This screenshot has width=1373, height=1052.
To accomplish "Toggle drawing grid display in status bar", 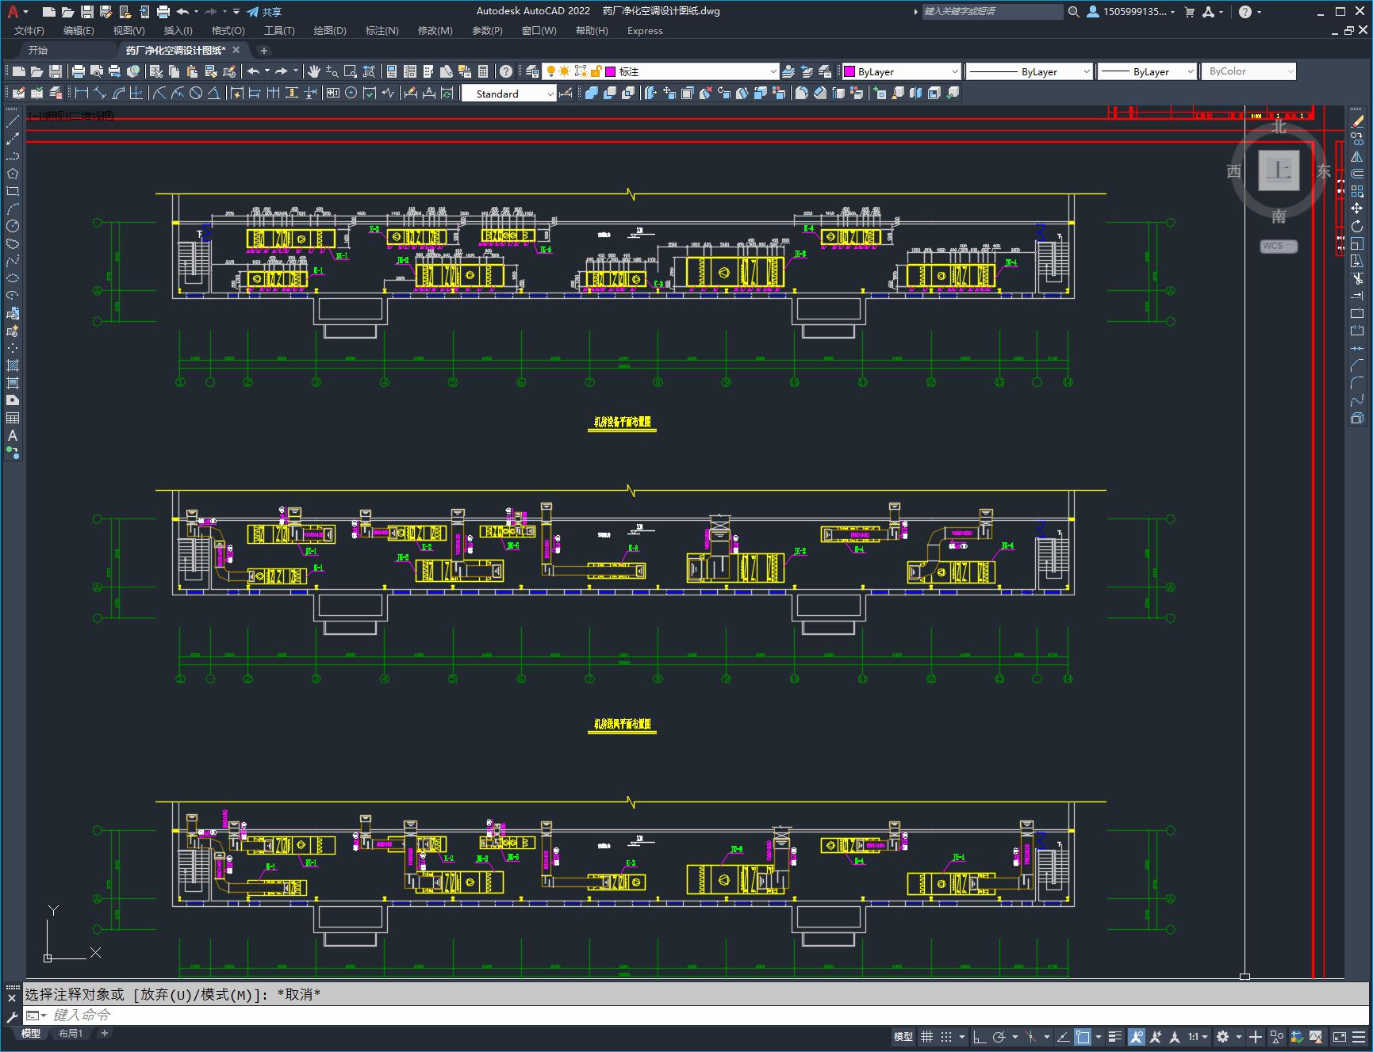I will (926, 1036).
